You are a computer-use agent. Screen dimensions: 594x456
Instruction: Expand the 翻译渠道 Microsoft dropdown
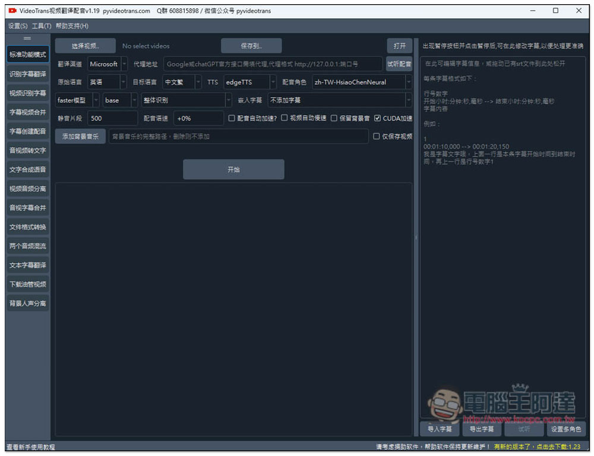click(108, 64)
